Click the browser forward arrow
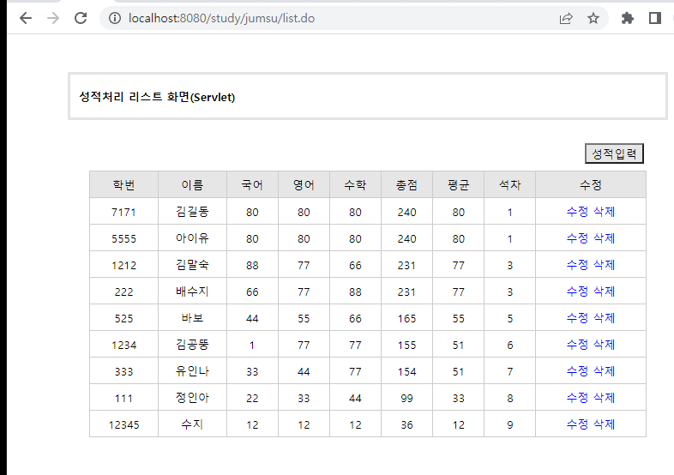Screen dimensions: 674x475 (53, 18)
